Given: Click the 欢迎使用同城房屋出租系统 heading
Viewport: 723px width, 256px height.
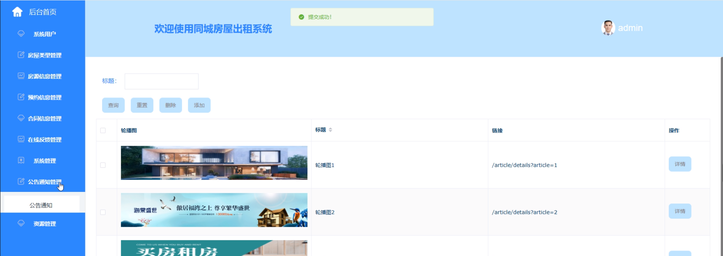Looking at the screenshot, I should point(213,29).
